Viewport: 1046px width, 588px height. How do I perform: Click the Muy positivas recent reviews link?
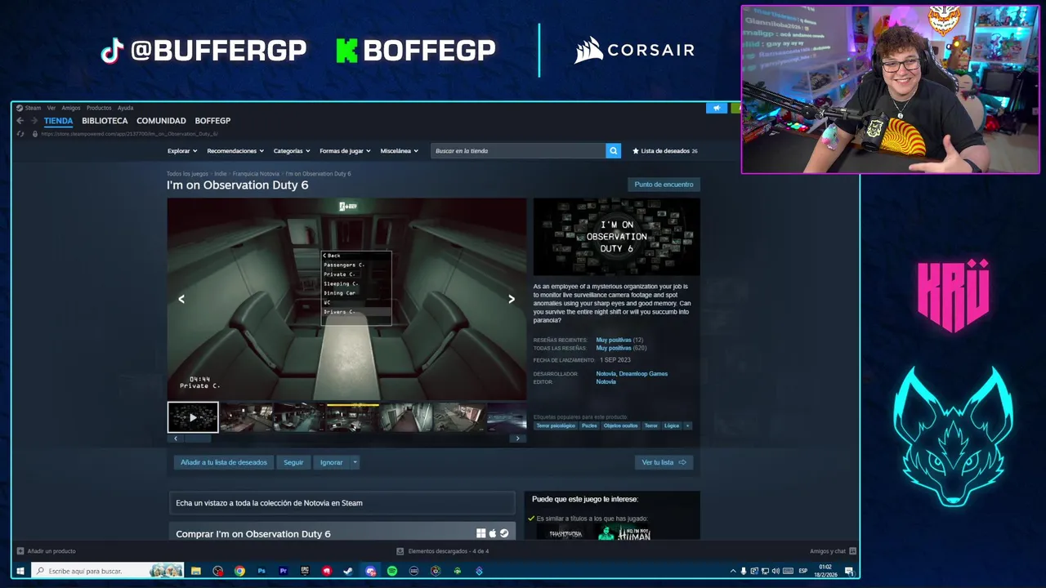point(613,340)
